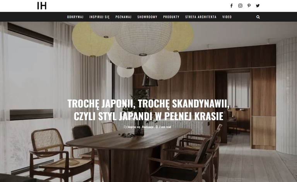The width and height of the screenshot is (297, 182).
Task: Open the Facebook social icon
Action: pos(232,6)
